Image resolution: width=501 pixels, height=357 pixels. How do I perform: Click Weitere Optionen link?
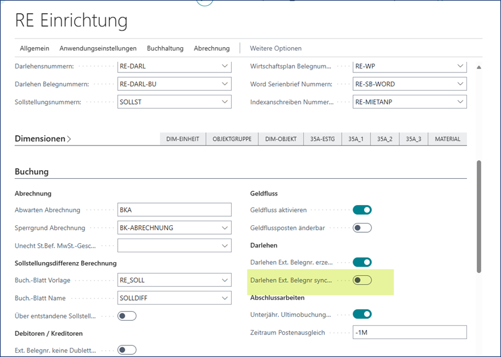pos(276,48)
